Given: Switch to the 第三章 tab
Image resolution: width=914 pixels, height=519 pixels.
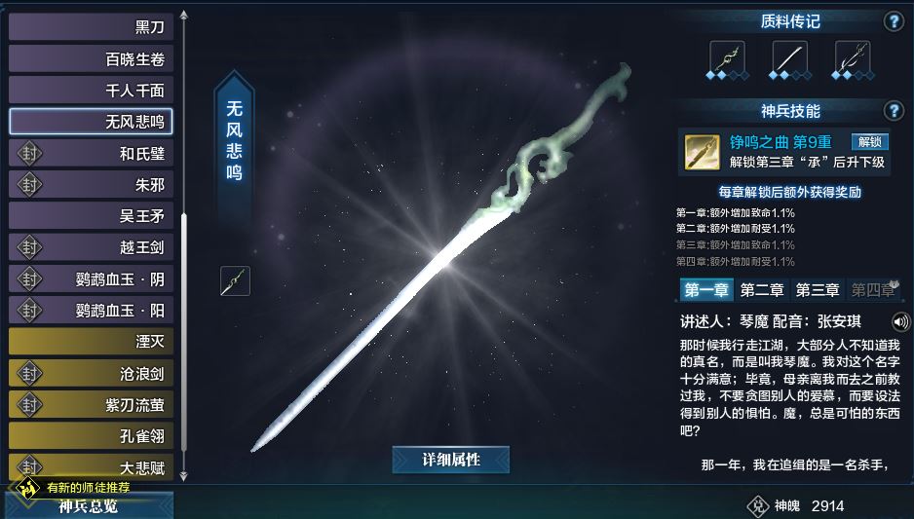Looking at the screenshot, I should tap(818, 289).
